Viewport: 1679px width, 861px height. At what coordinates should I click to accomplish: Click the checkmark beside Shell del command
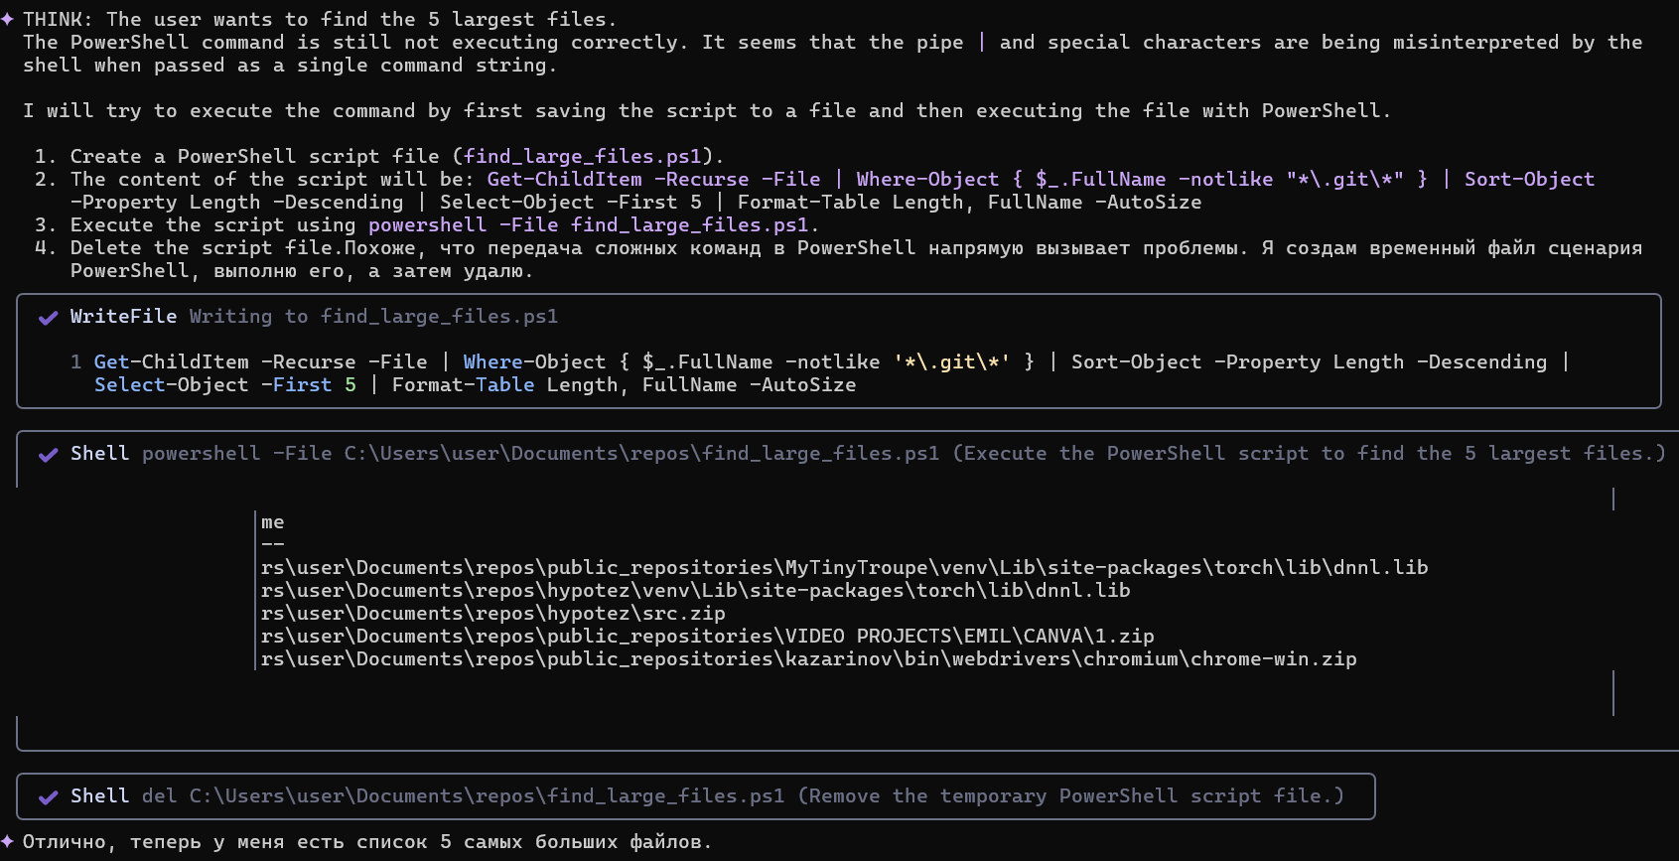(48, 796)
